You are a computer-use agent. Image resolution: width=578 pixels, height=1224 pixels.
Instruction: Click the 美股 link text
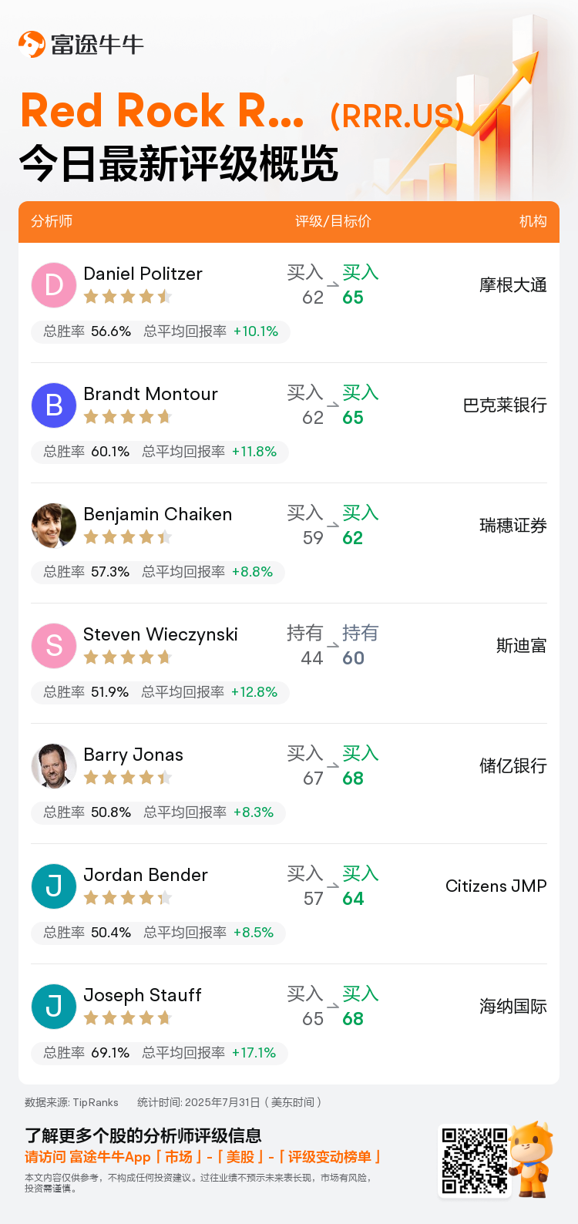click(x=240, y=1157)
